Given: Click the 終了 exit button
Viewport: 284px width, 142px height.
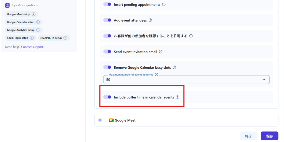Looking at the screenshot, I should [x=248, y=136].
